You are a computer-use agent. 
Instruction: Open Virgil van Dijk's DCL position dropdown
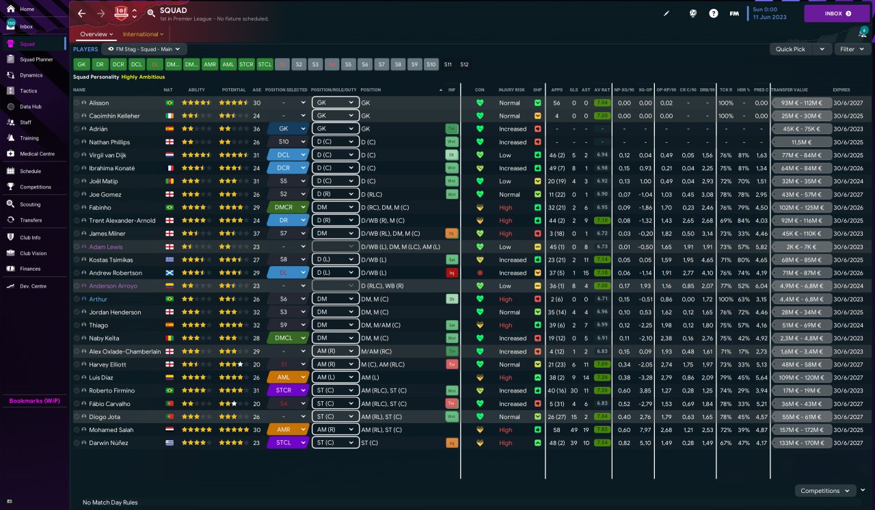tap(287, 155)
